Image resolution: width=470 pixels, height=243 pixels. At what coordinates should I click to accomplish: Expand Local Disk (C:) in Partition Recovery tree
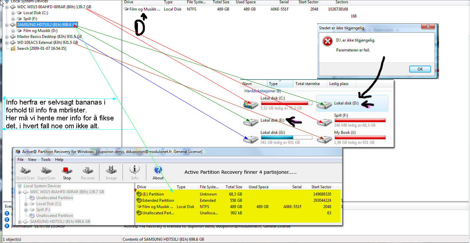click(26, 204)
